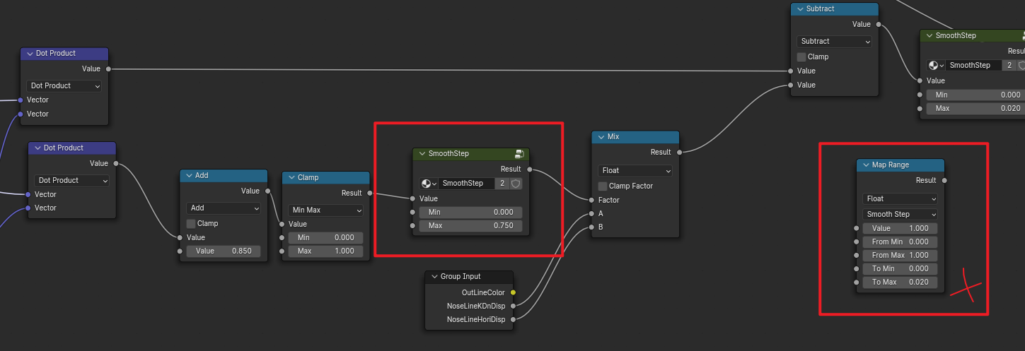Image resolution: width=1025 pixels, height=351 pixels.
Task: Open the Min Max dropdown in the Clamp node
Action: pyautogui.click(x=325, y=210)
